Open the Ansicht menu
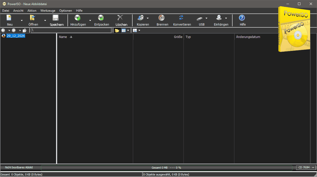 pyautogui.click(x=18, y=11)
